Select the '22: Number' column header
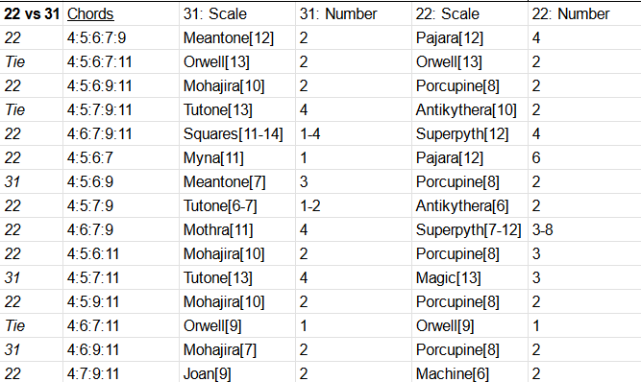The width and height of the screenshot is (641, 382). [584, 13]
